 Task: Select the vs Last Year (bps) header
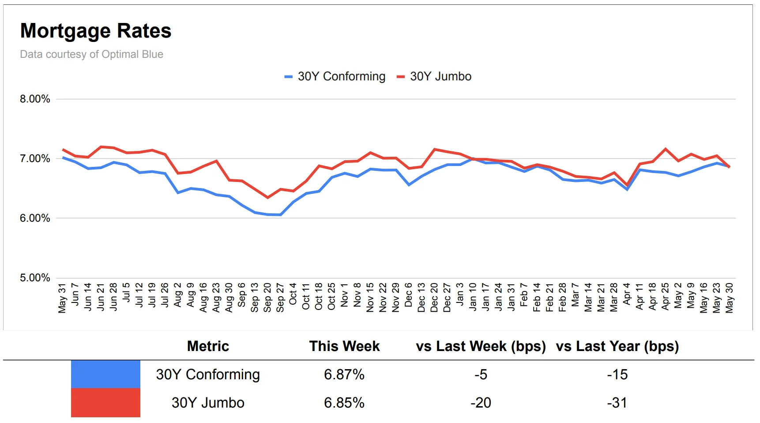pyautogui.click(x=617, y=346)
